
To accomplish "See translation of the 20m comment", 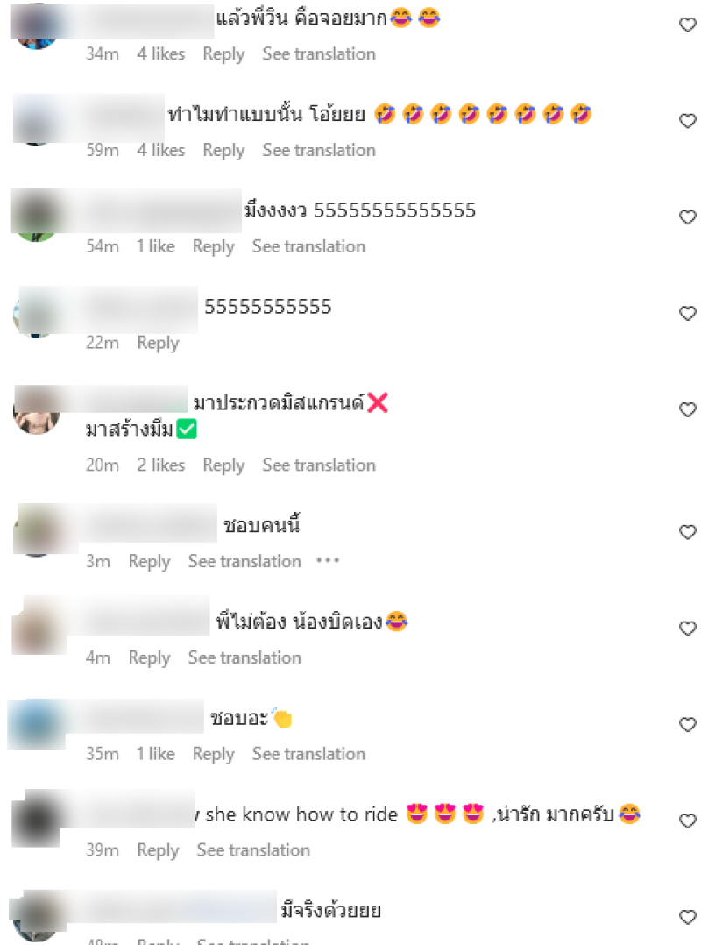I will pos(319,465).
